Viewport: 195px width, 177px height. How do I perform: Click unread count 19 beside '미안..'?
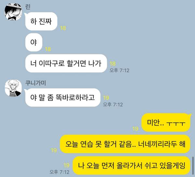135,129
